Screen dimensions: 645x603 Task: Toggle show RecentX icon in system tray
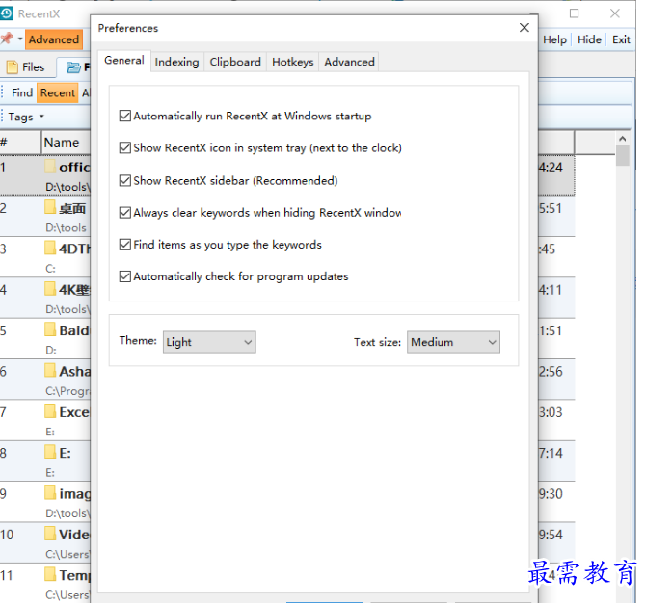click(x=125, y=147)
